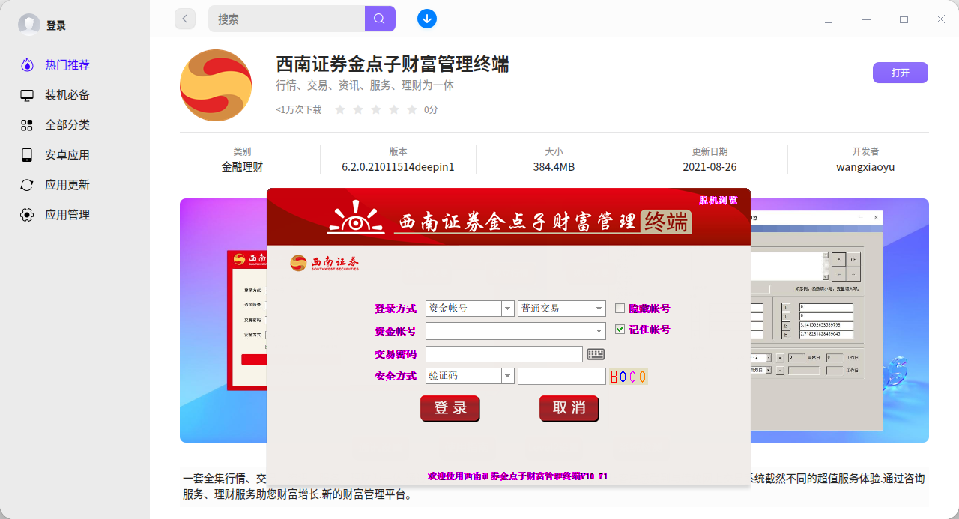Click the first rating star
The width and height of the screenshot is (959, 519).
tap(340, 109)
